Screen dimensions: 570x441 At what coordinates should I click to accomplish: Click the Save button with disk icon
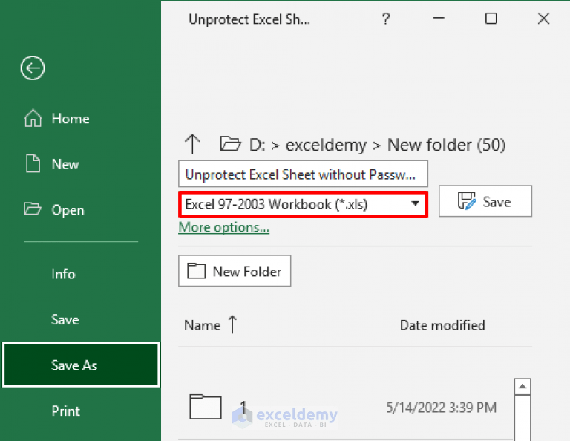point(485,201)
